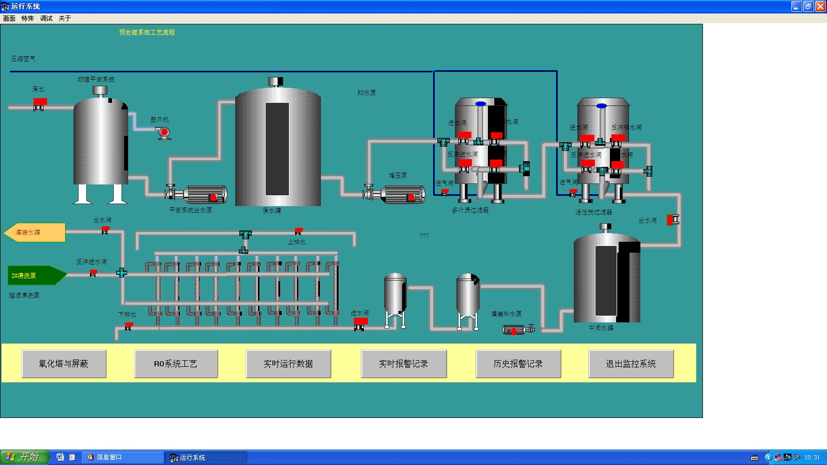Open the 实时报警记录 page
The width and height of the screenshot is (827, 465).
403,364
